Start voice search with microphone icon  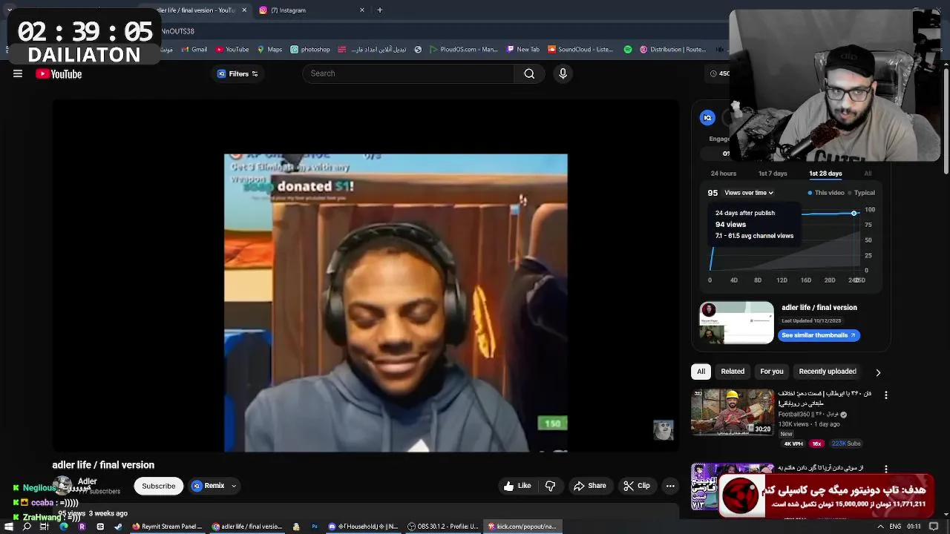tap(563, 73)
